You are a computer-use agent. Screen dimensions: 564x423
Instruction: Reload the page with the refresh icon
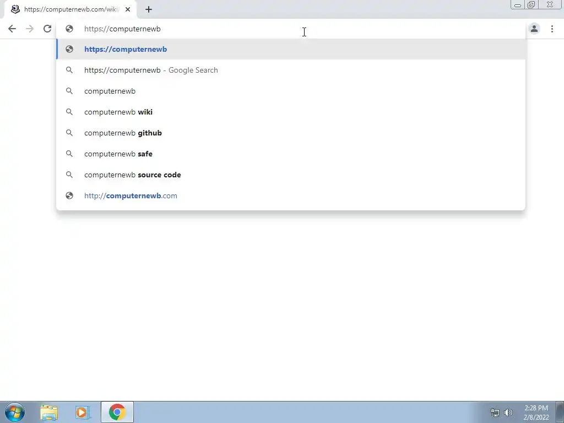coord(47,29)
